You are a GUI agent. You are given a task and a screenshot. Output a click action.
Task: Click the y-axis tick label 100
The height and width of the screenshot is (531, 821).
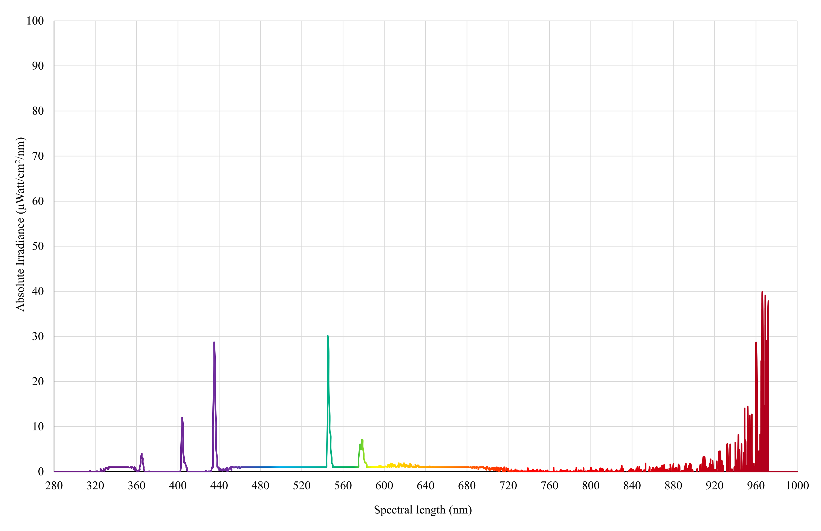coord(35,21)
